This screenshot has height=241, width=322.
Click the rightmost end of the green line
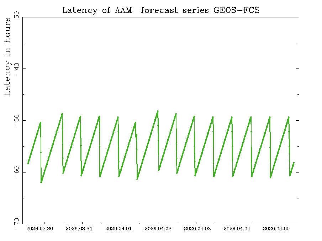tap(294, 163)
